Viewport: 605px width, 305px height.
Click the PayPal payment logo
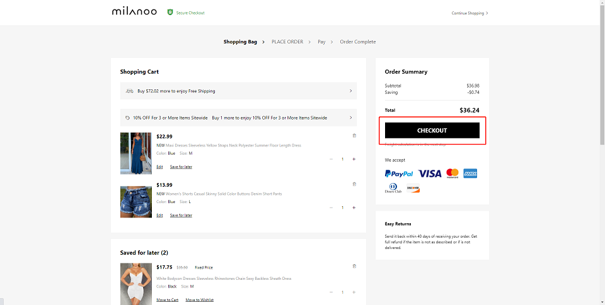(x=398, y=174)
